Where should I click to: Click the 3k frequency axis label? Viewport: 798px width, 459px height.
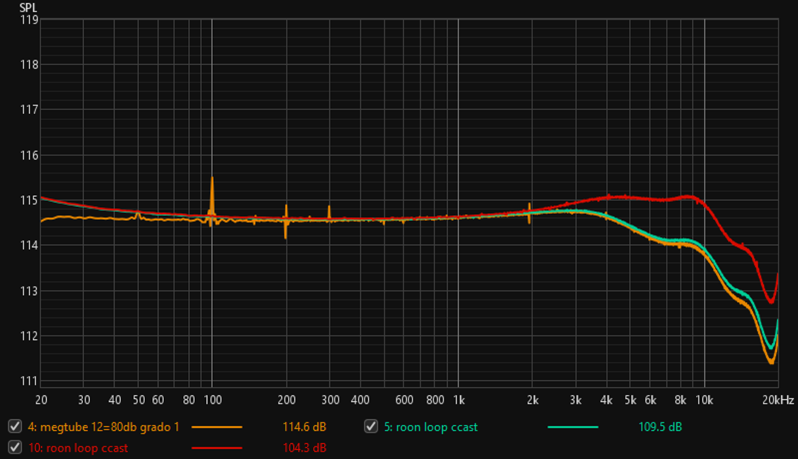[575, 400]
